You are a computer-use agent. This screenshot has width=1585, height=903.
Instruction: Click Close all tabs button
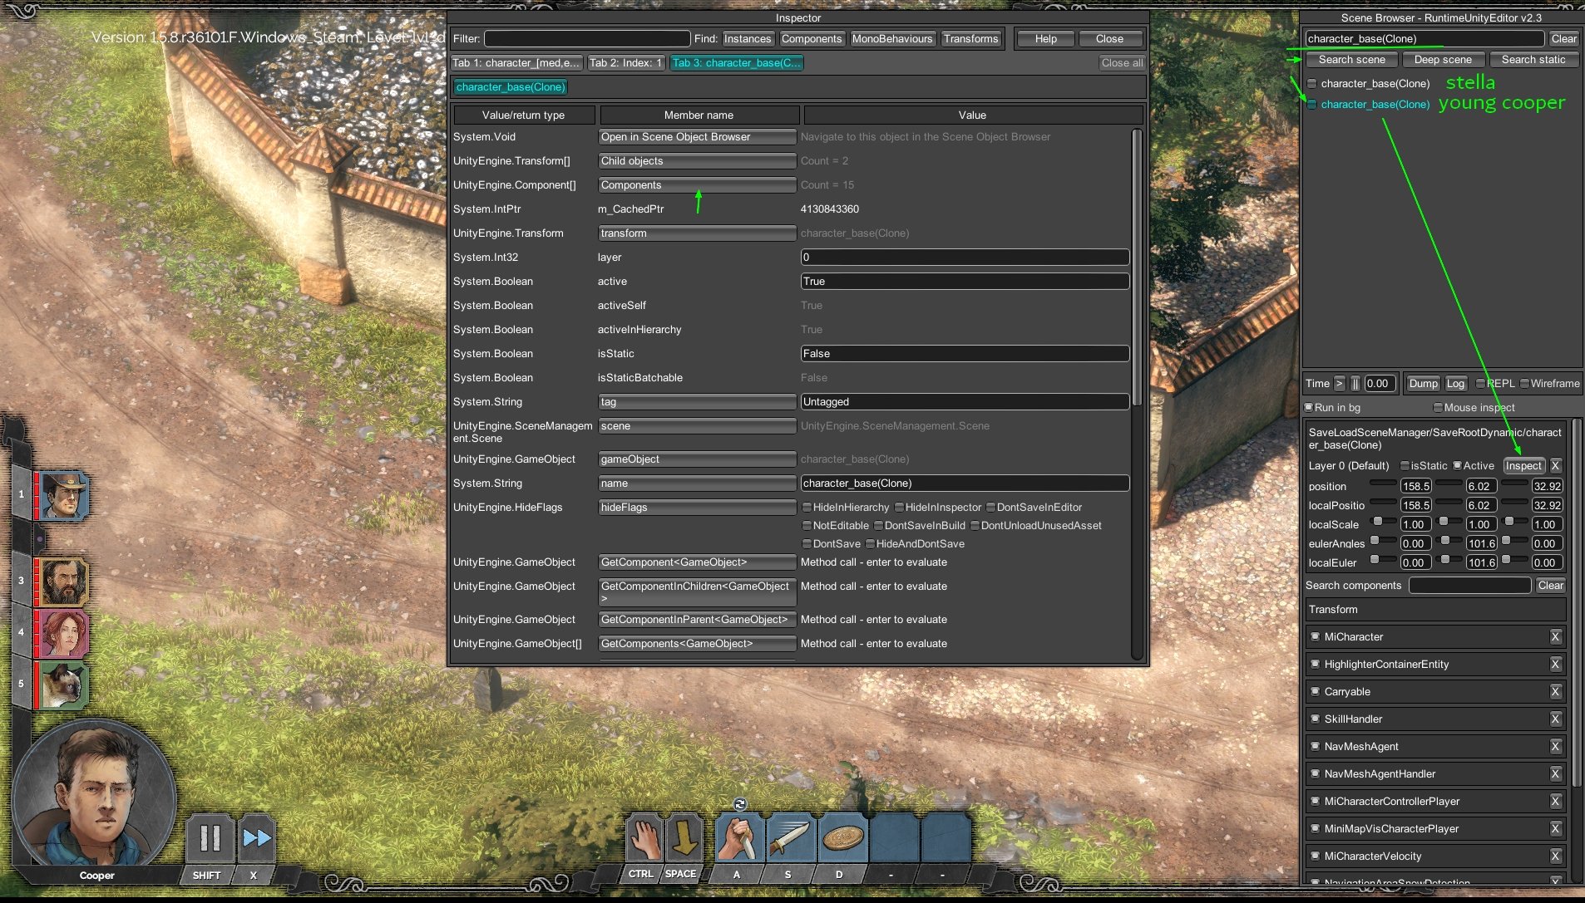pos(1121,63)
